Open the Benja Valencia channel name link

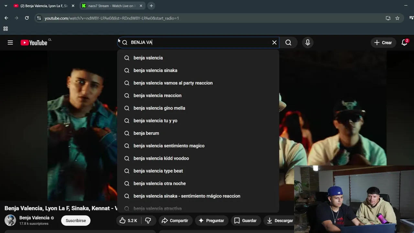34,218
